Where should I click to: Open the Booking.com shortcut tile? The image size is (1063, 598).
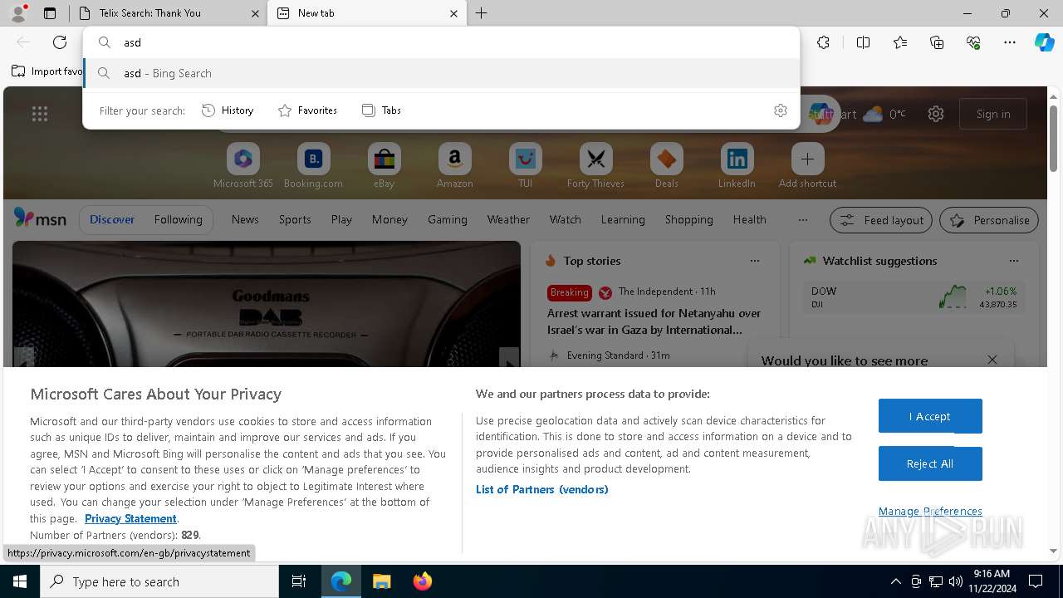coord(313,166)
